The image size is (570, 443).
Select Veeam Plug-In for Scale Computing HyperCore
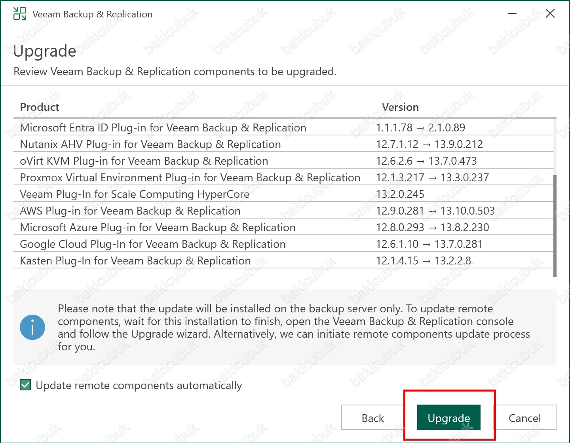click(x=135, y=194)
